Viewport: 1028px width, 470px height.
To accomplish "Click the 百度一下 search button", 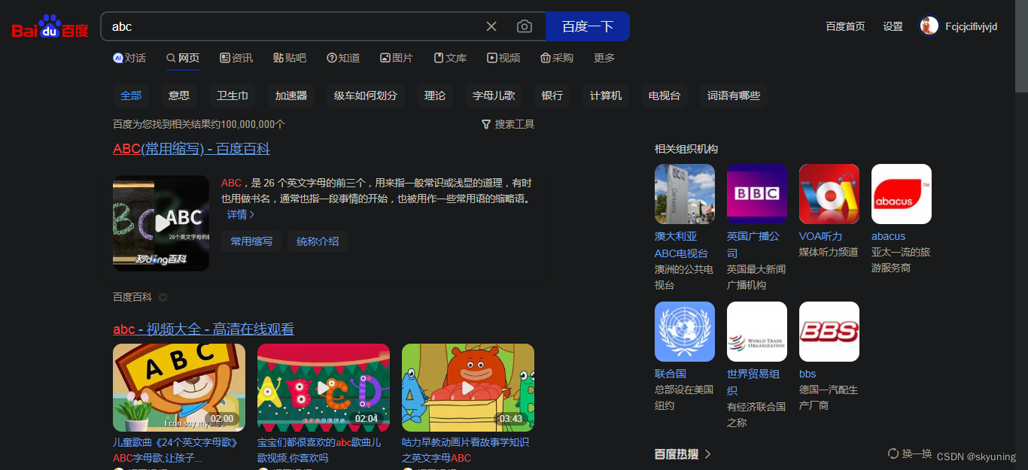I will click(x=588, y=26).
